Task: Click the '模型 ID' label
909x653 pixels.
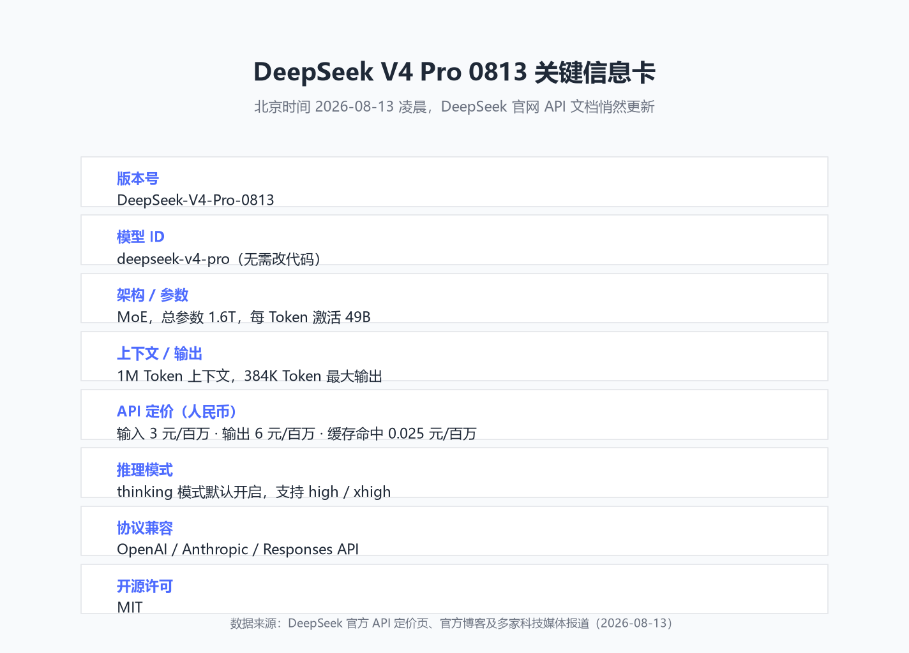Action: pos(140,237)
